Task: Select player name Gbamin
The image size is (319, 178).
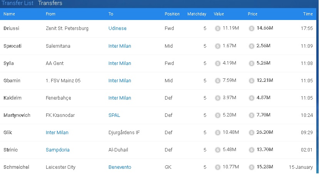Action: pos(12,81)
